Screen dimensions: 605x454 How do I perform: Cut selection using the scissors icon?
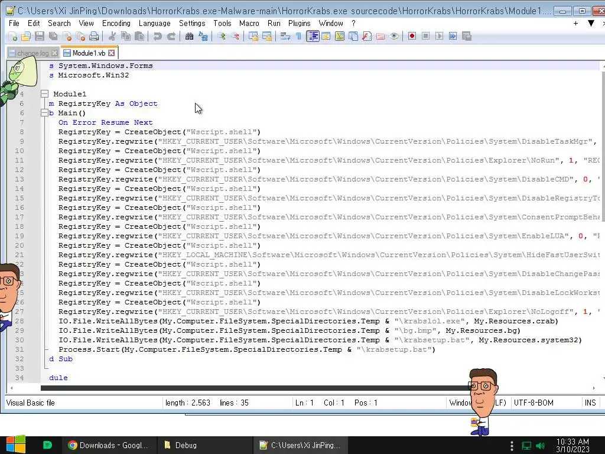coord(112,36)
